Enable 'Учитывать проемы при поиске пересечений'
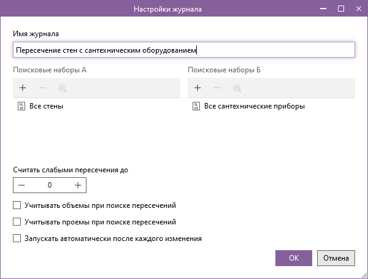The height and width of the screenshot is (279, 368). click(17, 222)
